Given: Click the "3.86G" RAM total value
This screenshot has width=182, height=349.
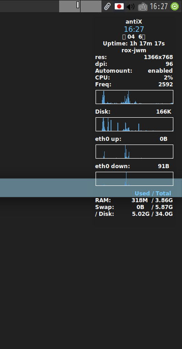Looking at the screenshot, I should [164, 200].
